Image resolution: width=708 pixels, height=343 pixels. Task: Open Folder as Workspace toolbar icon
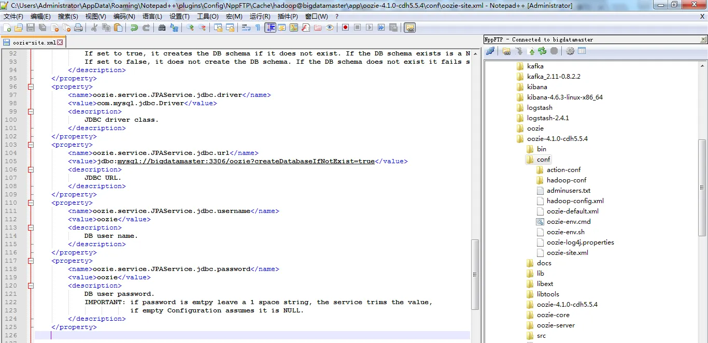click(317, 27)
